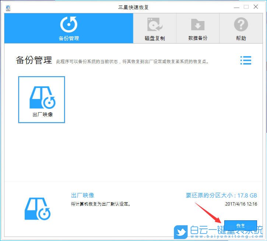Screen dimensions: 267x241
Task: Switch to list view icon
Action: pos(246,60)
